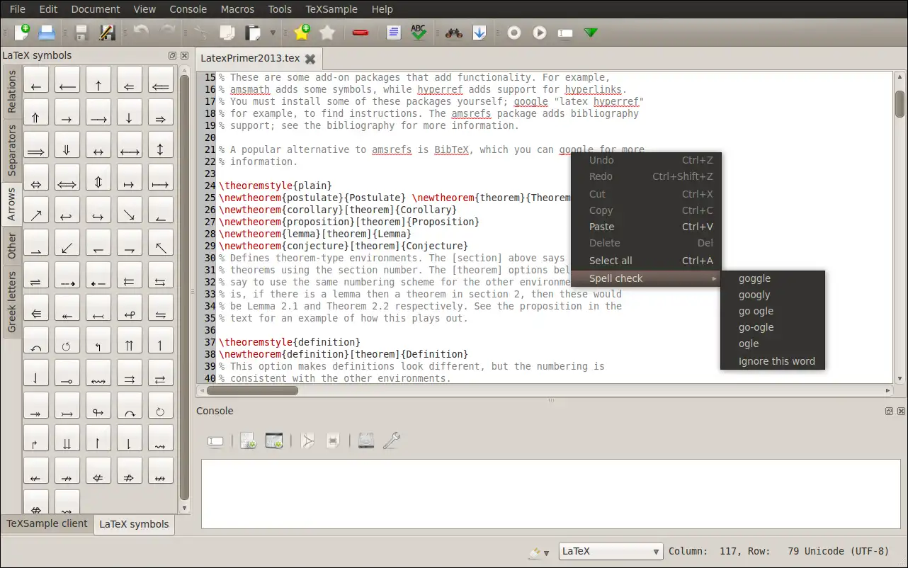Viewport: 908px width, 568px height.
Task: Click the save as icon with pencil
Action: [107, 33]
